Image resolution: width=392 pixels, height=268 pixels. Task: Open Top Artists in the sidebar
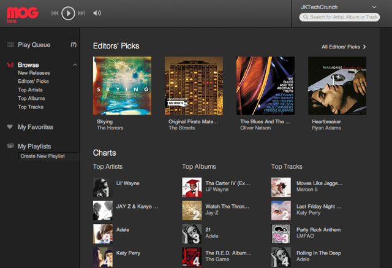(x=30, y=90)
